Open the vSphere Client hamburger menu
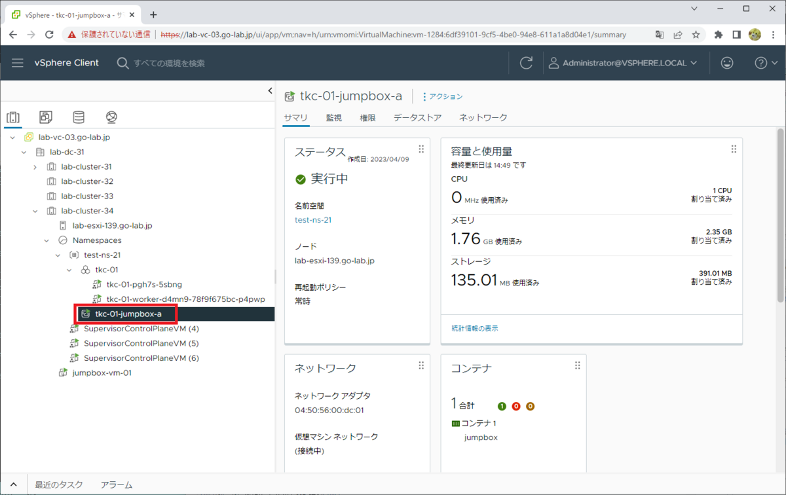The image size is (786, 495). coord(18,63)
